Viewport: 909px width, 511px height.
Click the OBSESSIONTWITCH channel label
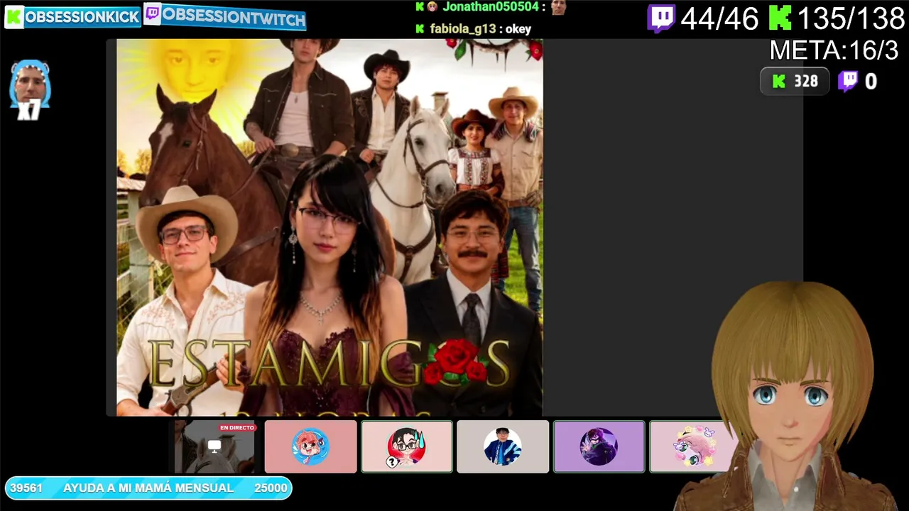pos(234,17)
